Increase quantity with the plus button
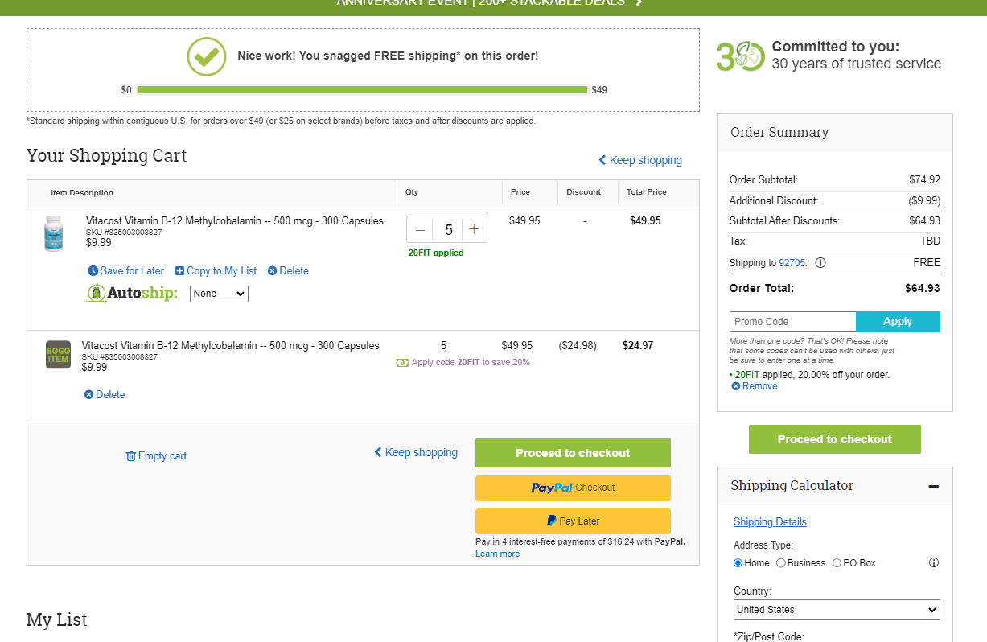Image resolution: width=987 pixels, height=642 pixels. click(x=474, y=229)
